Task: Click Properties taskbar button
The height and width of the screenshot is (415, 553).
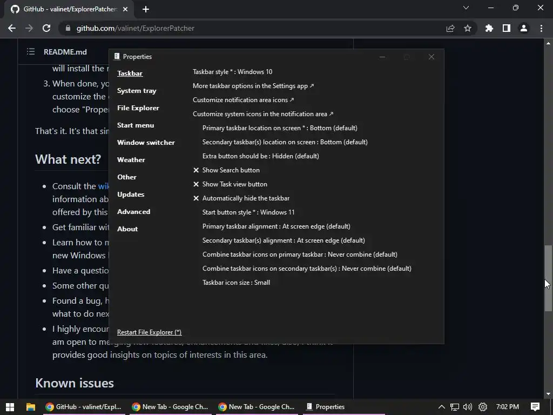Action: (x=344, y=407)
